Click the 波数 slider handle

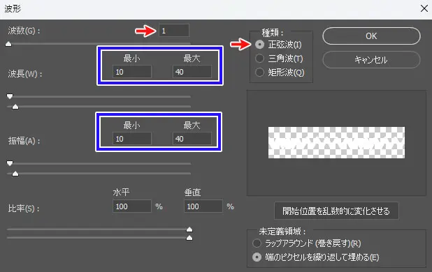click(8, 44)
